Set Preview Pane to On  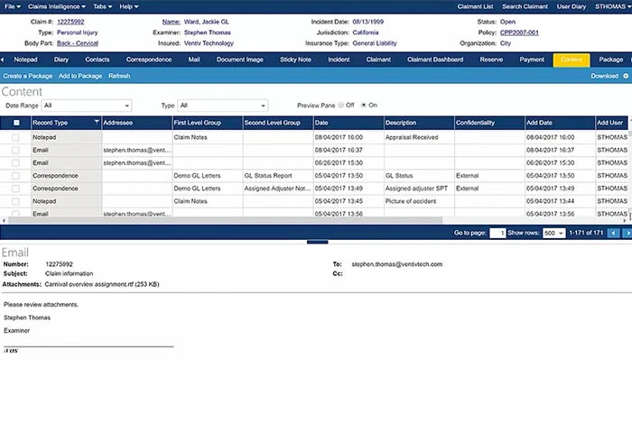tap(363, 105)
